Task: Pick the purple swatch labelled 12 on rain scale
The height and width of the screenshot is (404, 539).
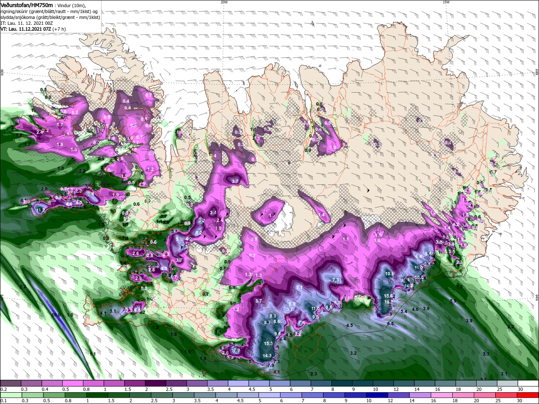Action: [399, 395]
